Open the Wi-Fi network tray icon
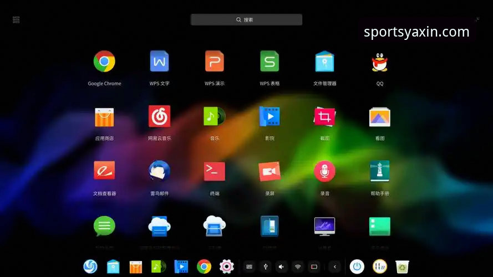 point(298,267)
